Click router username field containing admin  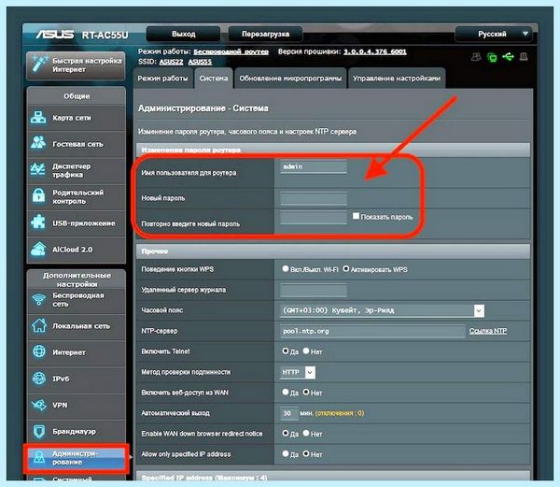(x=314, y=166)
